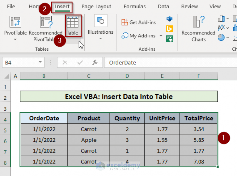The height and width of the screenshot is (176, 237).
Task: Click the formula bar containing OrderDate
Action: [171, 62]
